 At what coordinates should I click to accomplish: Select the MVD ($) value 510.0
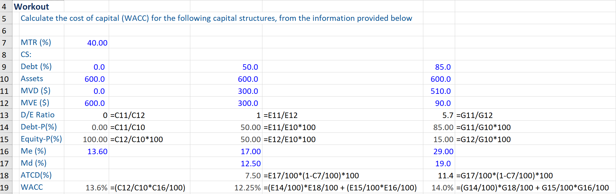click(440, 91)
